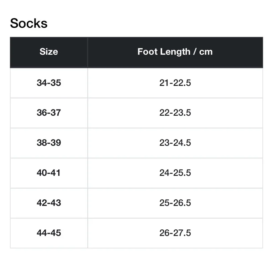The width and height of the screenshot is (273, 273).
Task: Click the 24-25.5 foot length value
Action: pos(175,173)
